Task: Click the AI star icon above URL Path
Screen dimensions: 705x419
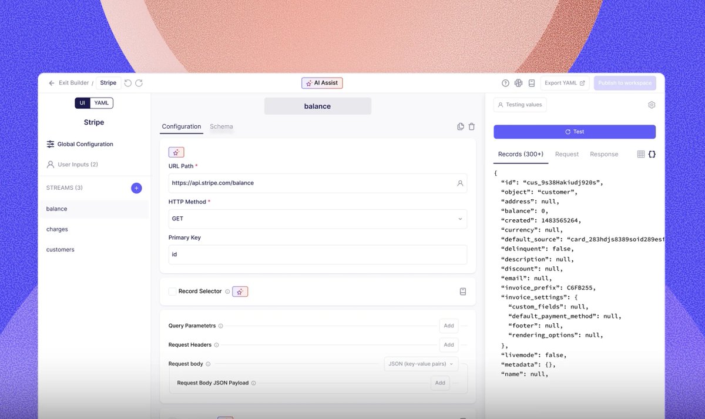Action: click(176, 152)
